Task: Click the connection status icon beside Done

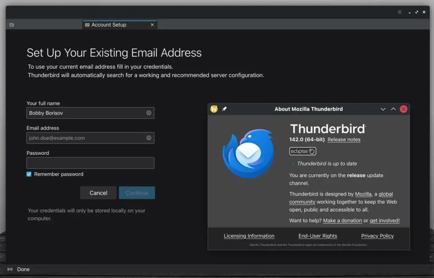Action: point(10,270)
